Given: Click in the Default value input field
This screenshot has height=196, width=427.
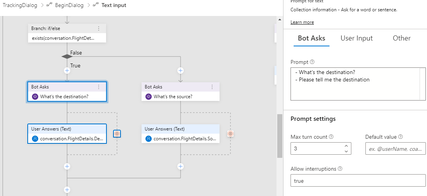Looking at the screenshot, I should 395,148.
